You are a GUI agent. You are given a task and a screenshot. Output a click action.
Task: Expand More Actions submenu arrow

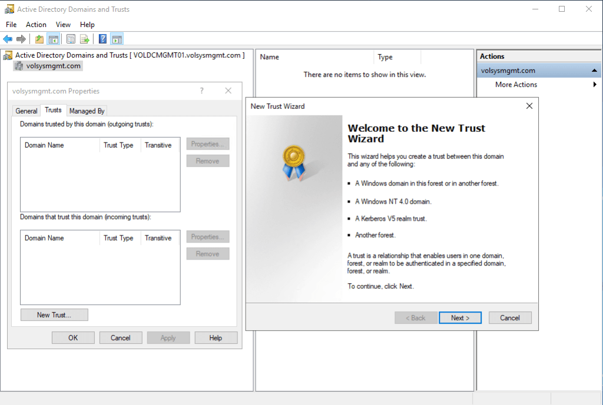[x=595, y=85]
